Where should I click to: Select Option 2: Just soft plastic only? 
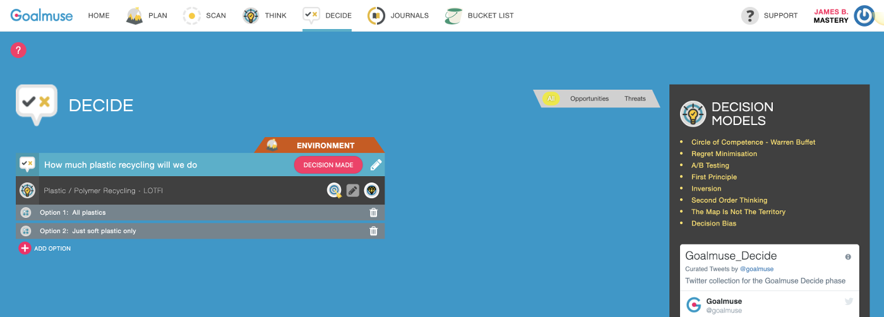click(88, 231)
